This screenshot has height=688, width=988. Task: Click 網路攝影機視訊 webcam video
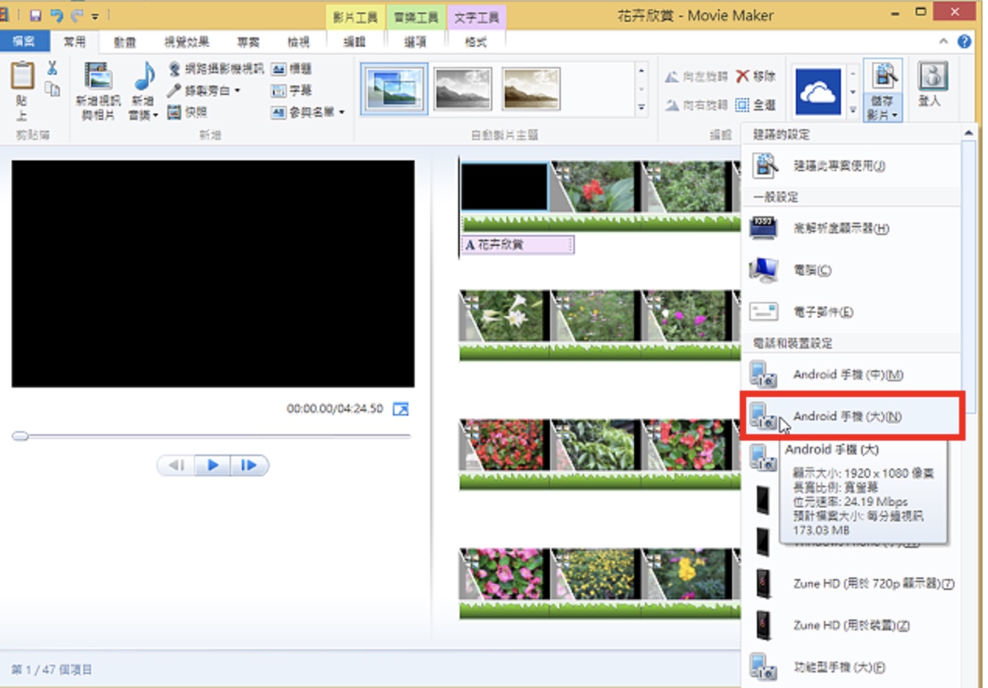tap(216, 68)
